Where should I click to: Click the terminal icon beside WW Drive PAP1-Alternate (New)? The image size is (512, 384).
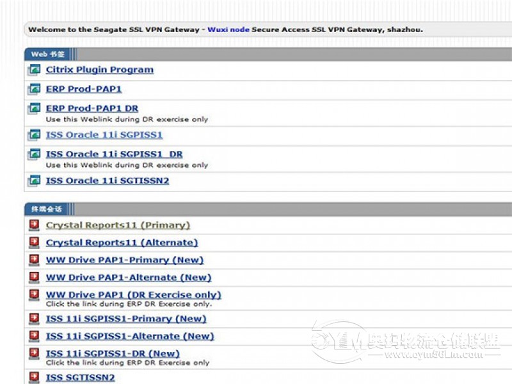34,277
